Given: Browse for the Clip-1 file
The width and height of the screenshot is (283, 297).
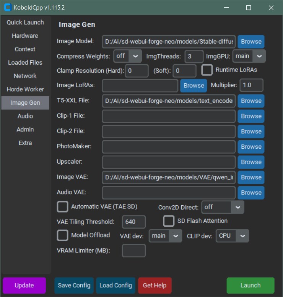Looking at the screenshot, I should click(x=251, y=116).
